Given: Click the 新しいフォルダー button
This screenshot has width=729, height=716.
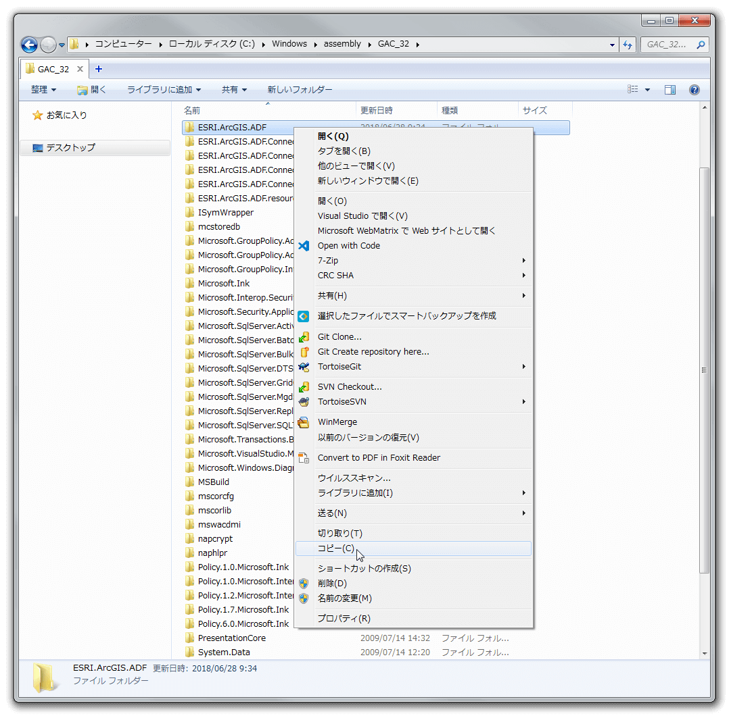Looking at the screenshot, I should coord(300,89).
